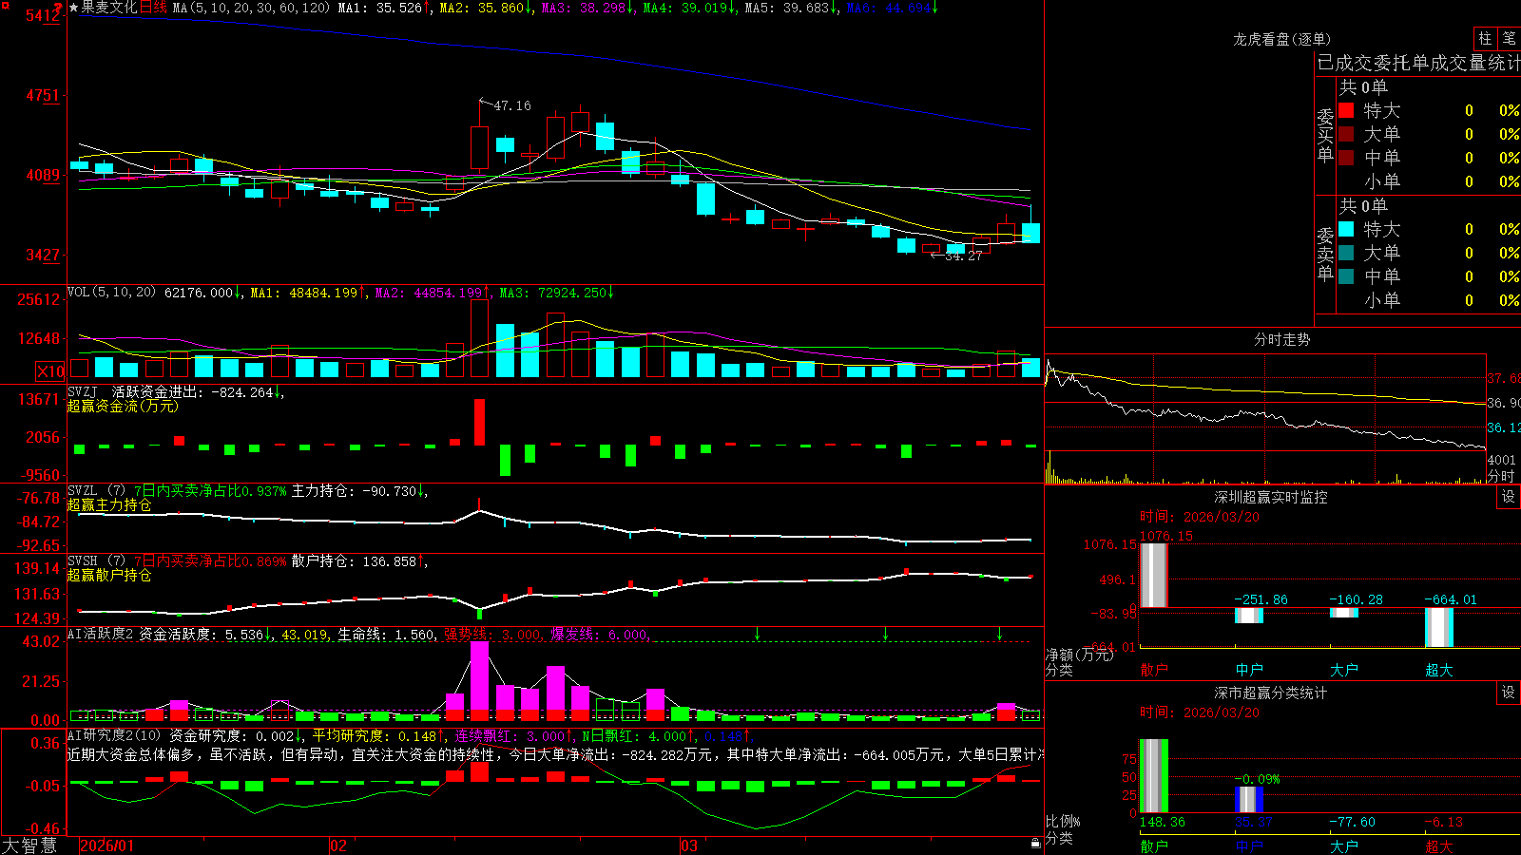Image resolution: width=1521 pixels, height=855 pixels.
Task: Open 设 settings for 深市超赢分类统计
Action: pos(1509,693)
